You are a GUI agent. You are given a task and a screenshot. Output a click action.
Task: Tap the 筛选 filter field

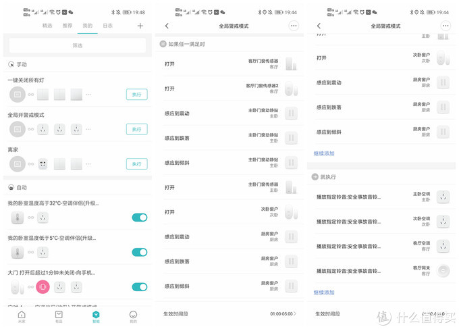[x=78, y=45]
